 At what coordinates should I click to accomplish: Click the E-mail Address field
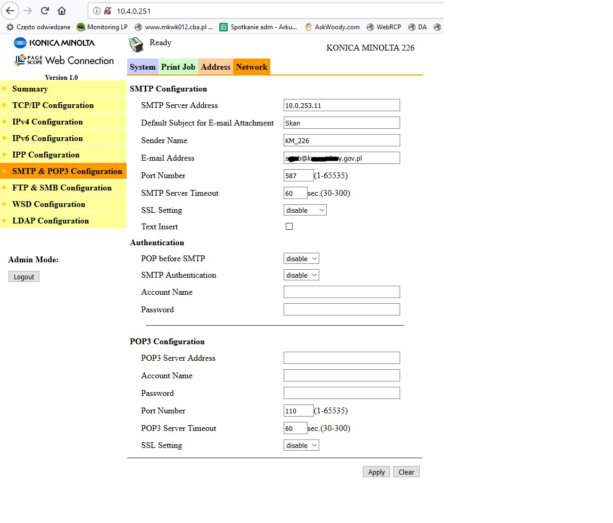tap(342, 158)
